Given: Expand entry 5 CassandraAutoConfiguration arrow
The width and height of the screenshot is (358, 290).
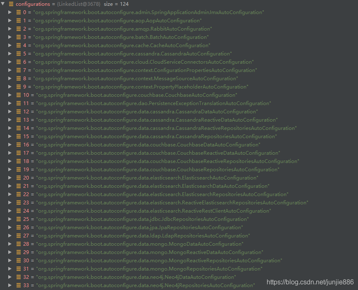Looking at the screenshot, I should pos(10,54).
